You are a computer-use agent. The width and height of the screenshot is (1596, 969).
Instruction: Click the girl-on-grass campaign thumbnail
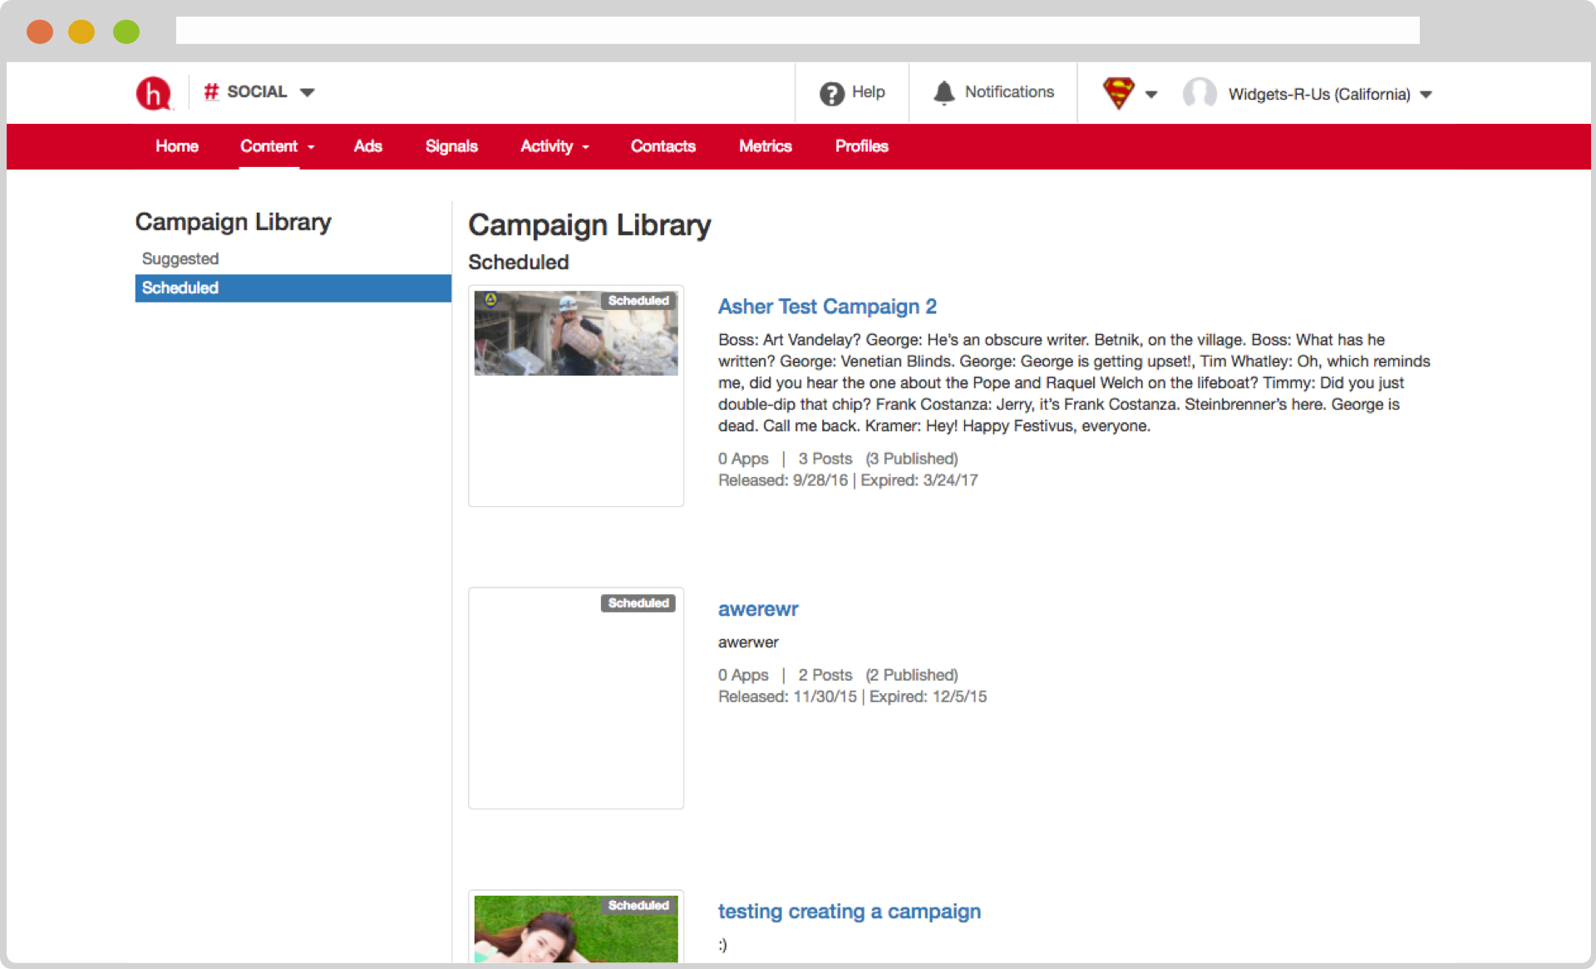(x=575, y=929)
